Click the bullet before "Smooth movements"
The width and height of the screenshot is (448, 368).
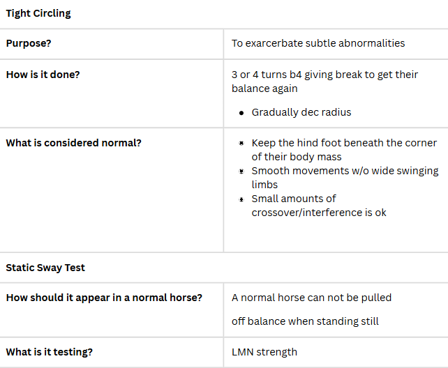241,171
